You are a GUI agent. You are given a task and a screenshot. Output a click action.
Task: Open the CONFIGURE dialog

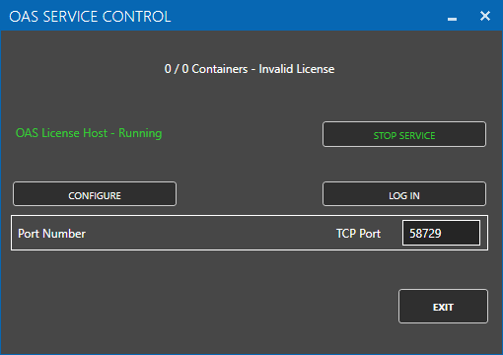click(95, 194)
